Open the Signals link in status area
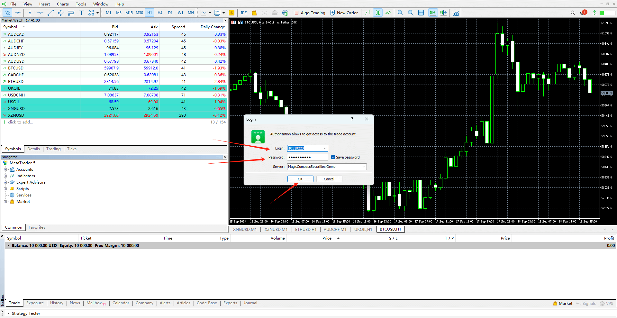This screenshot has height=318, width=617. tap(586, 303)
